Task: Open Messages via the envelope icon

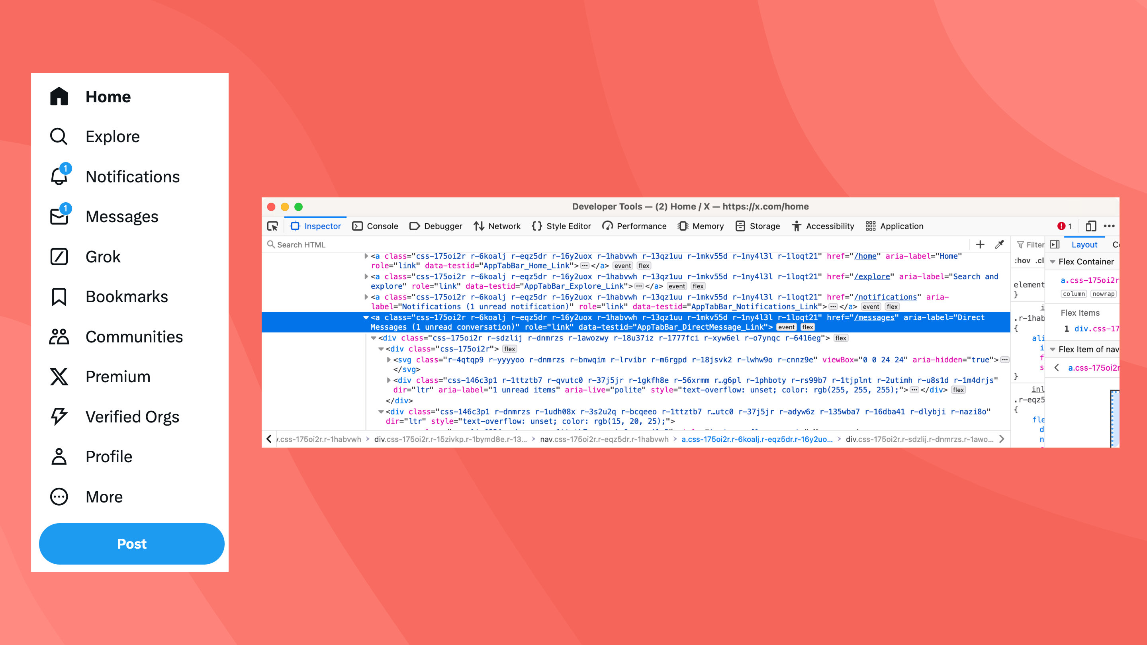Action: (x=59, y=216)
